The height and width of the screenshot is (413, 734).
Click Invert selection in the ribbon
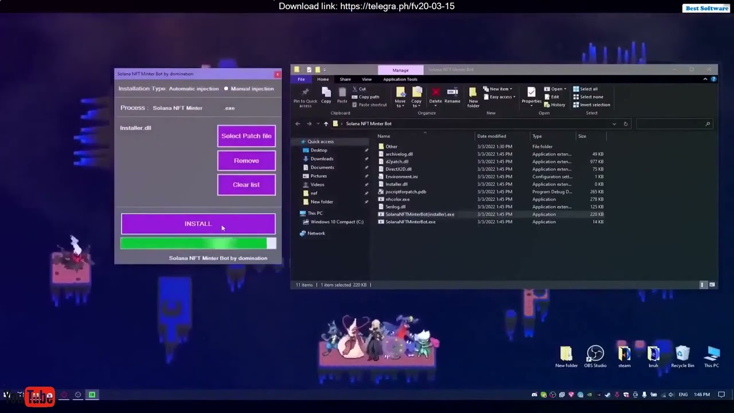(x=591, y=104)
